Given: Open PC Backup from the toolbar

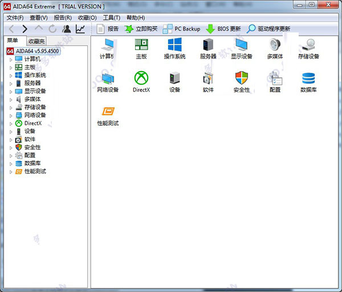Looking at the screenshot, I should (181, 28).
